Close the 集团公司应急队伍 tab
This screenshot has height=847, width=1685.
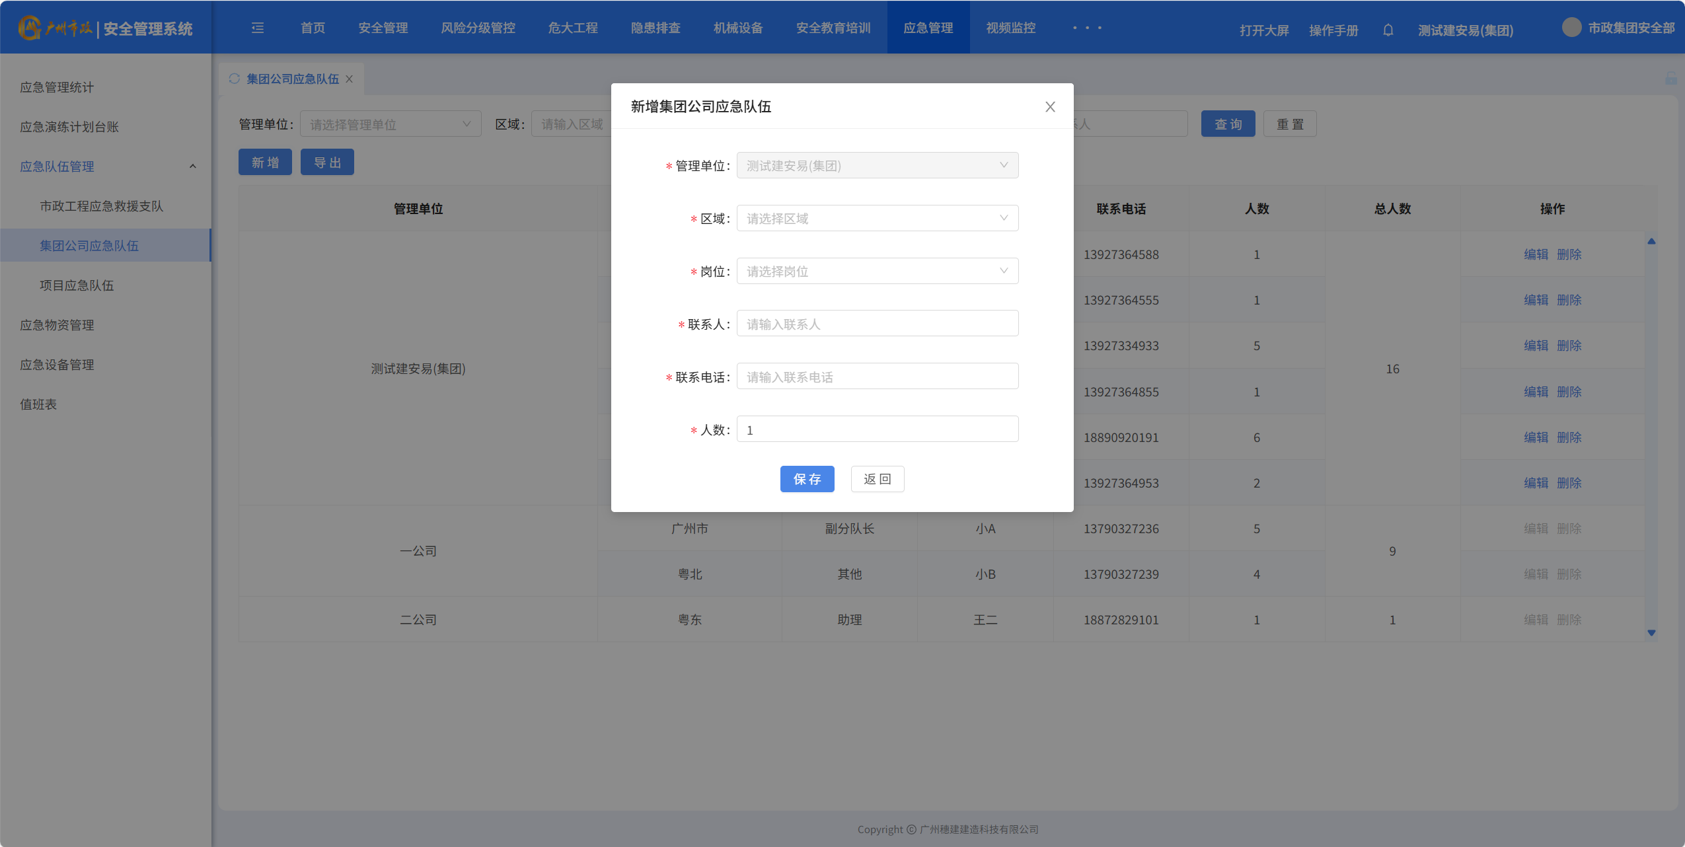pyautogui.click(x=350, y=79)
